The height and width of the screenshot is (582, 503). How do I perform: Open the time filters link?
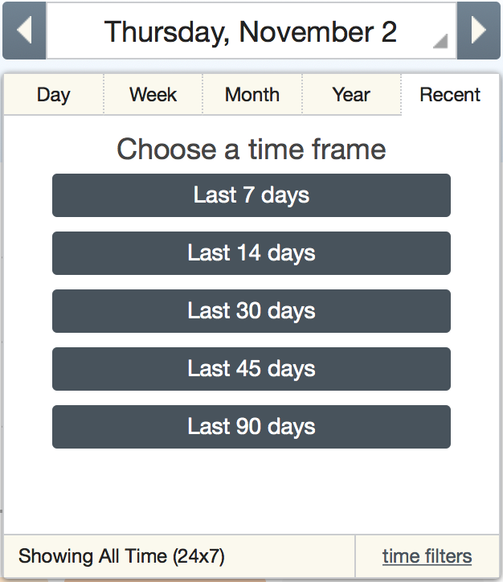point(427,556)
